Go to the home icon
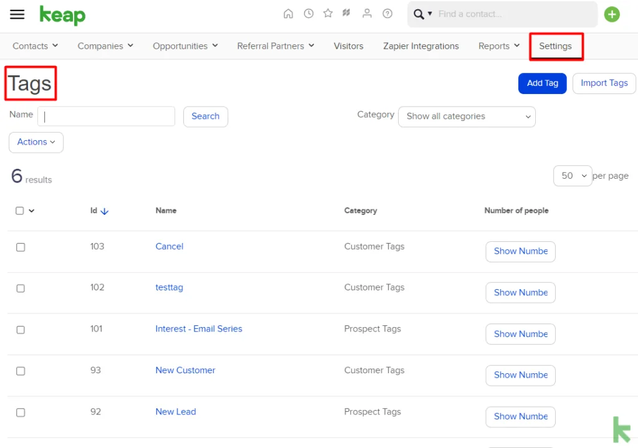Viewport: 638px width, 448px height. (288, 14)
